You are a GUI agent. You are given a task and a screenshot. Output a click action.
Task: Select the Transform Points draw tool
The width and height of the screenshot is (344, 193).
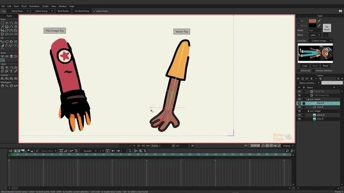pyautogui.click(x=7, y=23)
